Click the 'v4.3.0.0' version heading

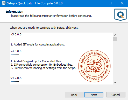coord(16,51)
